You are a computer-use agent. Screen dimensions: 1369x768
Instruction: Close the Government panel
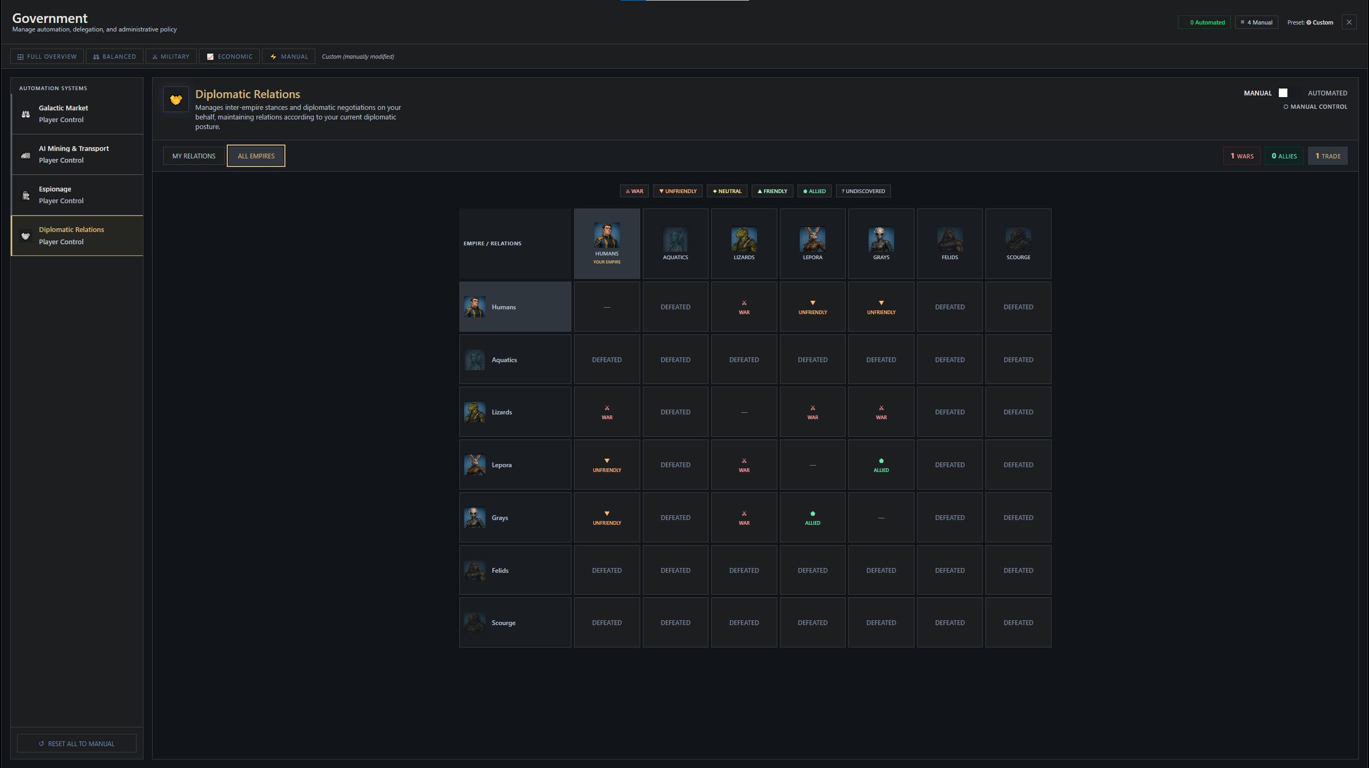coord(1349,22)
